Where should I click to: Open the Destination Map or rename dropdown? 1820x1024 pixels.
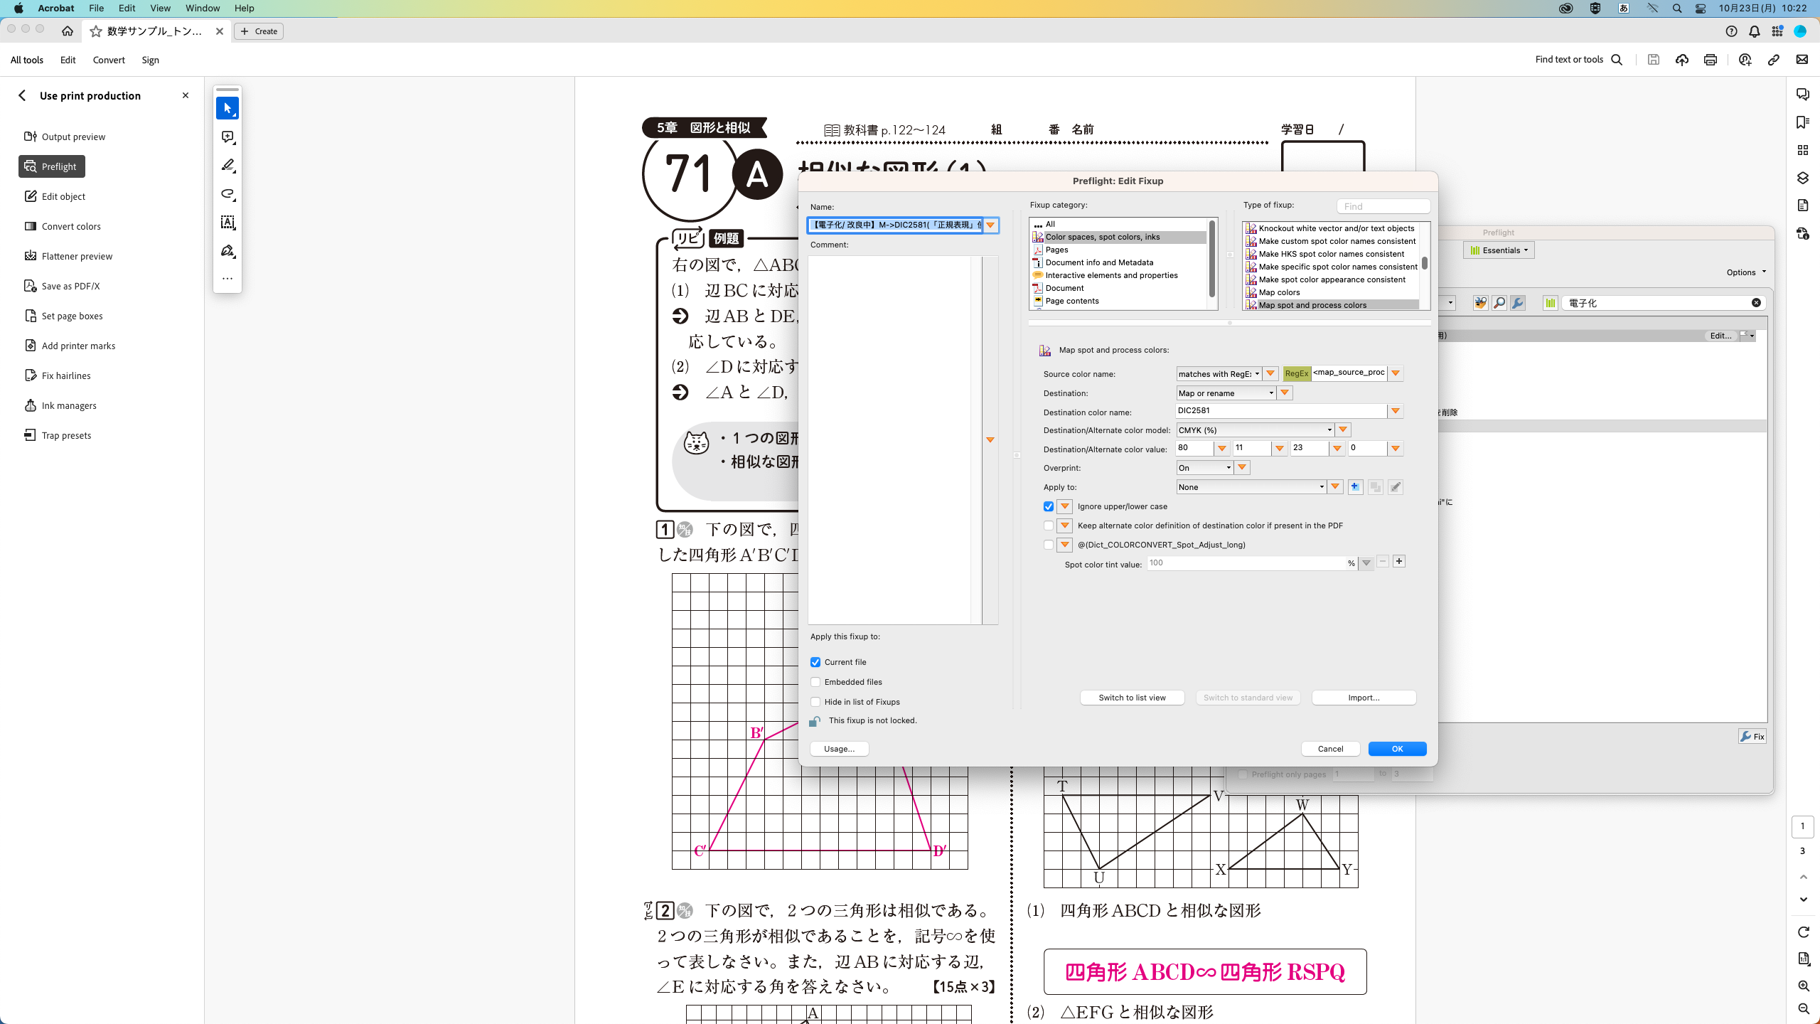[x=1226, y=393]
